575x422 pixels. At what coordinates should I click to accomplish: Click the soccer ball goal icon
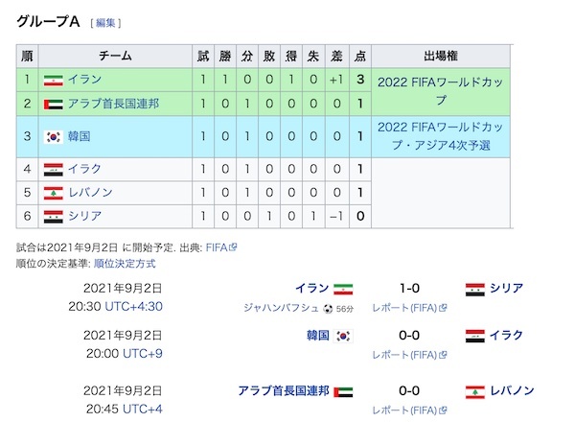329,309
